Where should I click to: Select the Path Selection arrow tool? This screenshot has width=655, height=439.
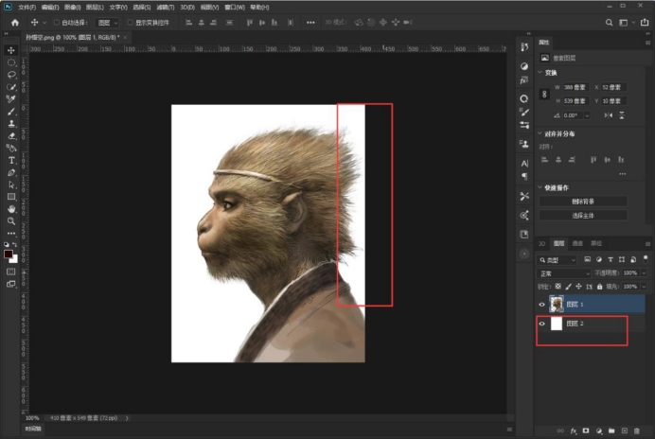pyautogui.click(x=11, y=184)
